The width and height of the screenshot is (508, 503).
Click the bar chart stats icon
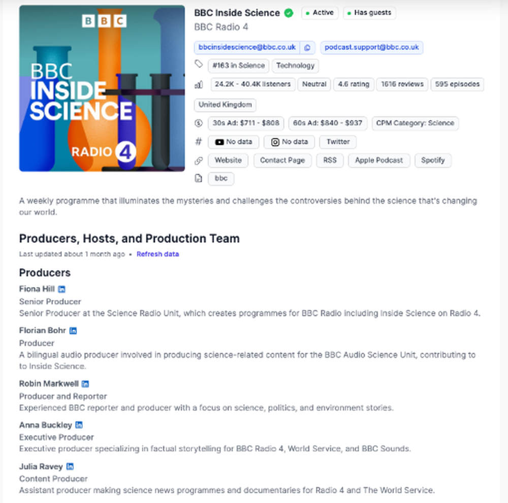click(x=199, y=85)
